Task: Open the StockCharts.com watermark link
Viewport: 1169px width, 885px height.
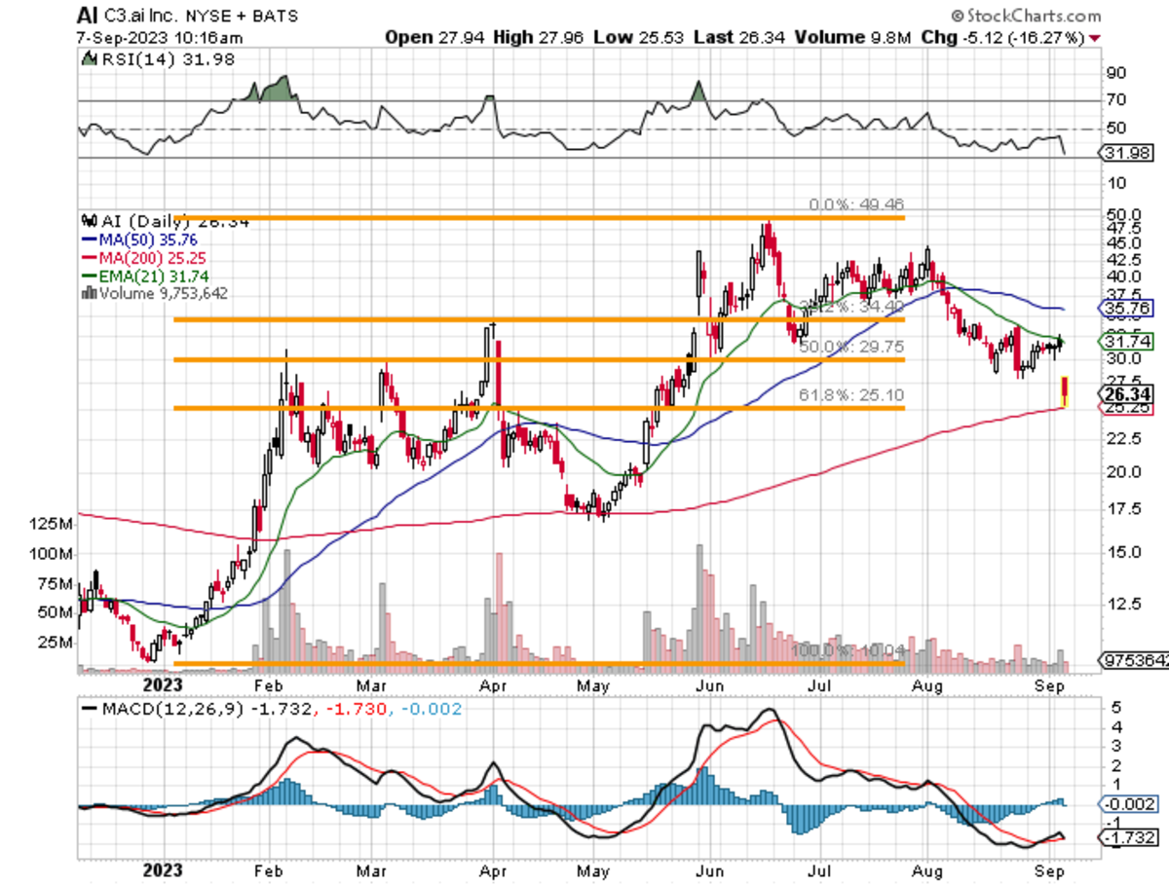Action: click(x=1033, y=17)
